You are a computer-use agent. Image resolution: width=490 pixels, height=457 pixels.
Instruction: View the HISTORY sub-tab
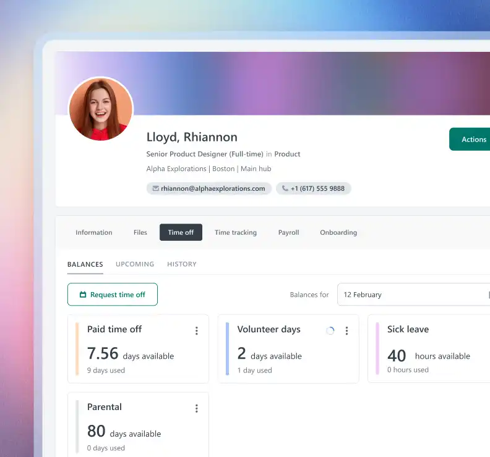[181, 264]
